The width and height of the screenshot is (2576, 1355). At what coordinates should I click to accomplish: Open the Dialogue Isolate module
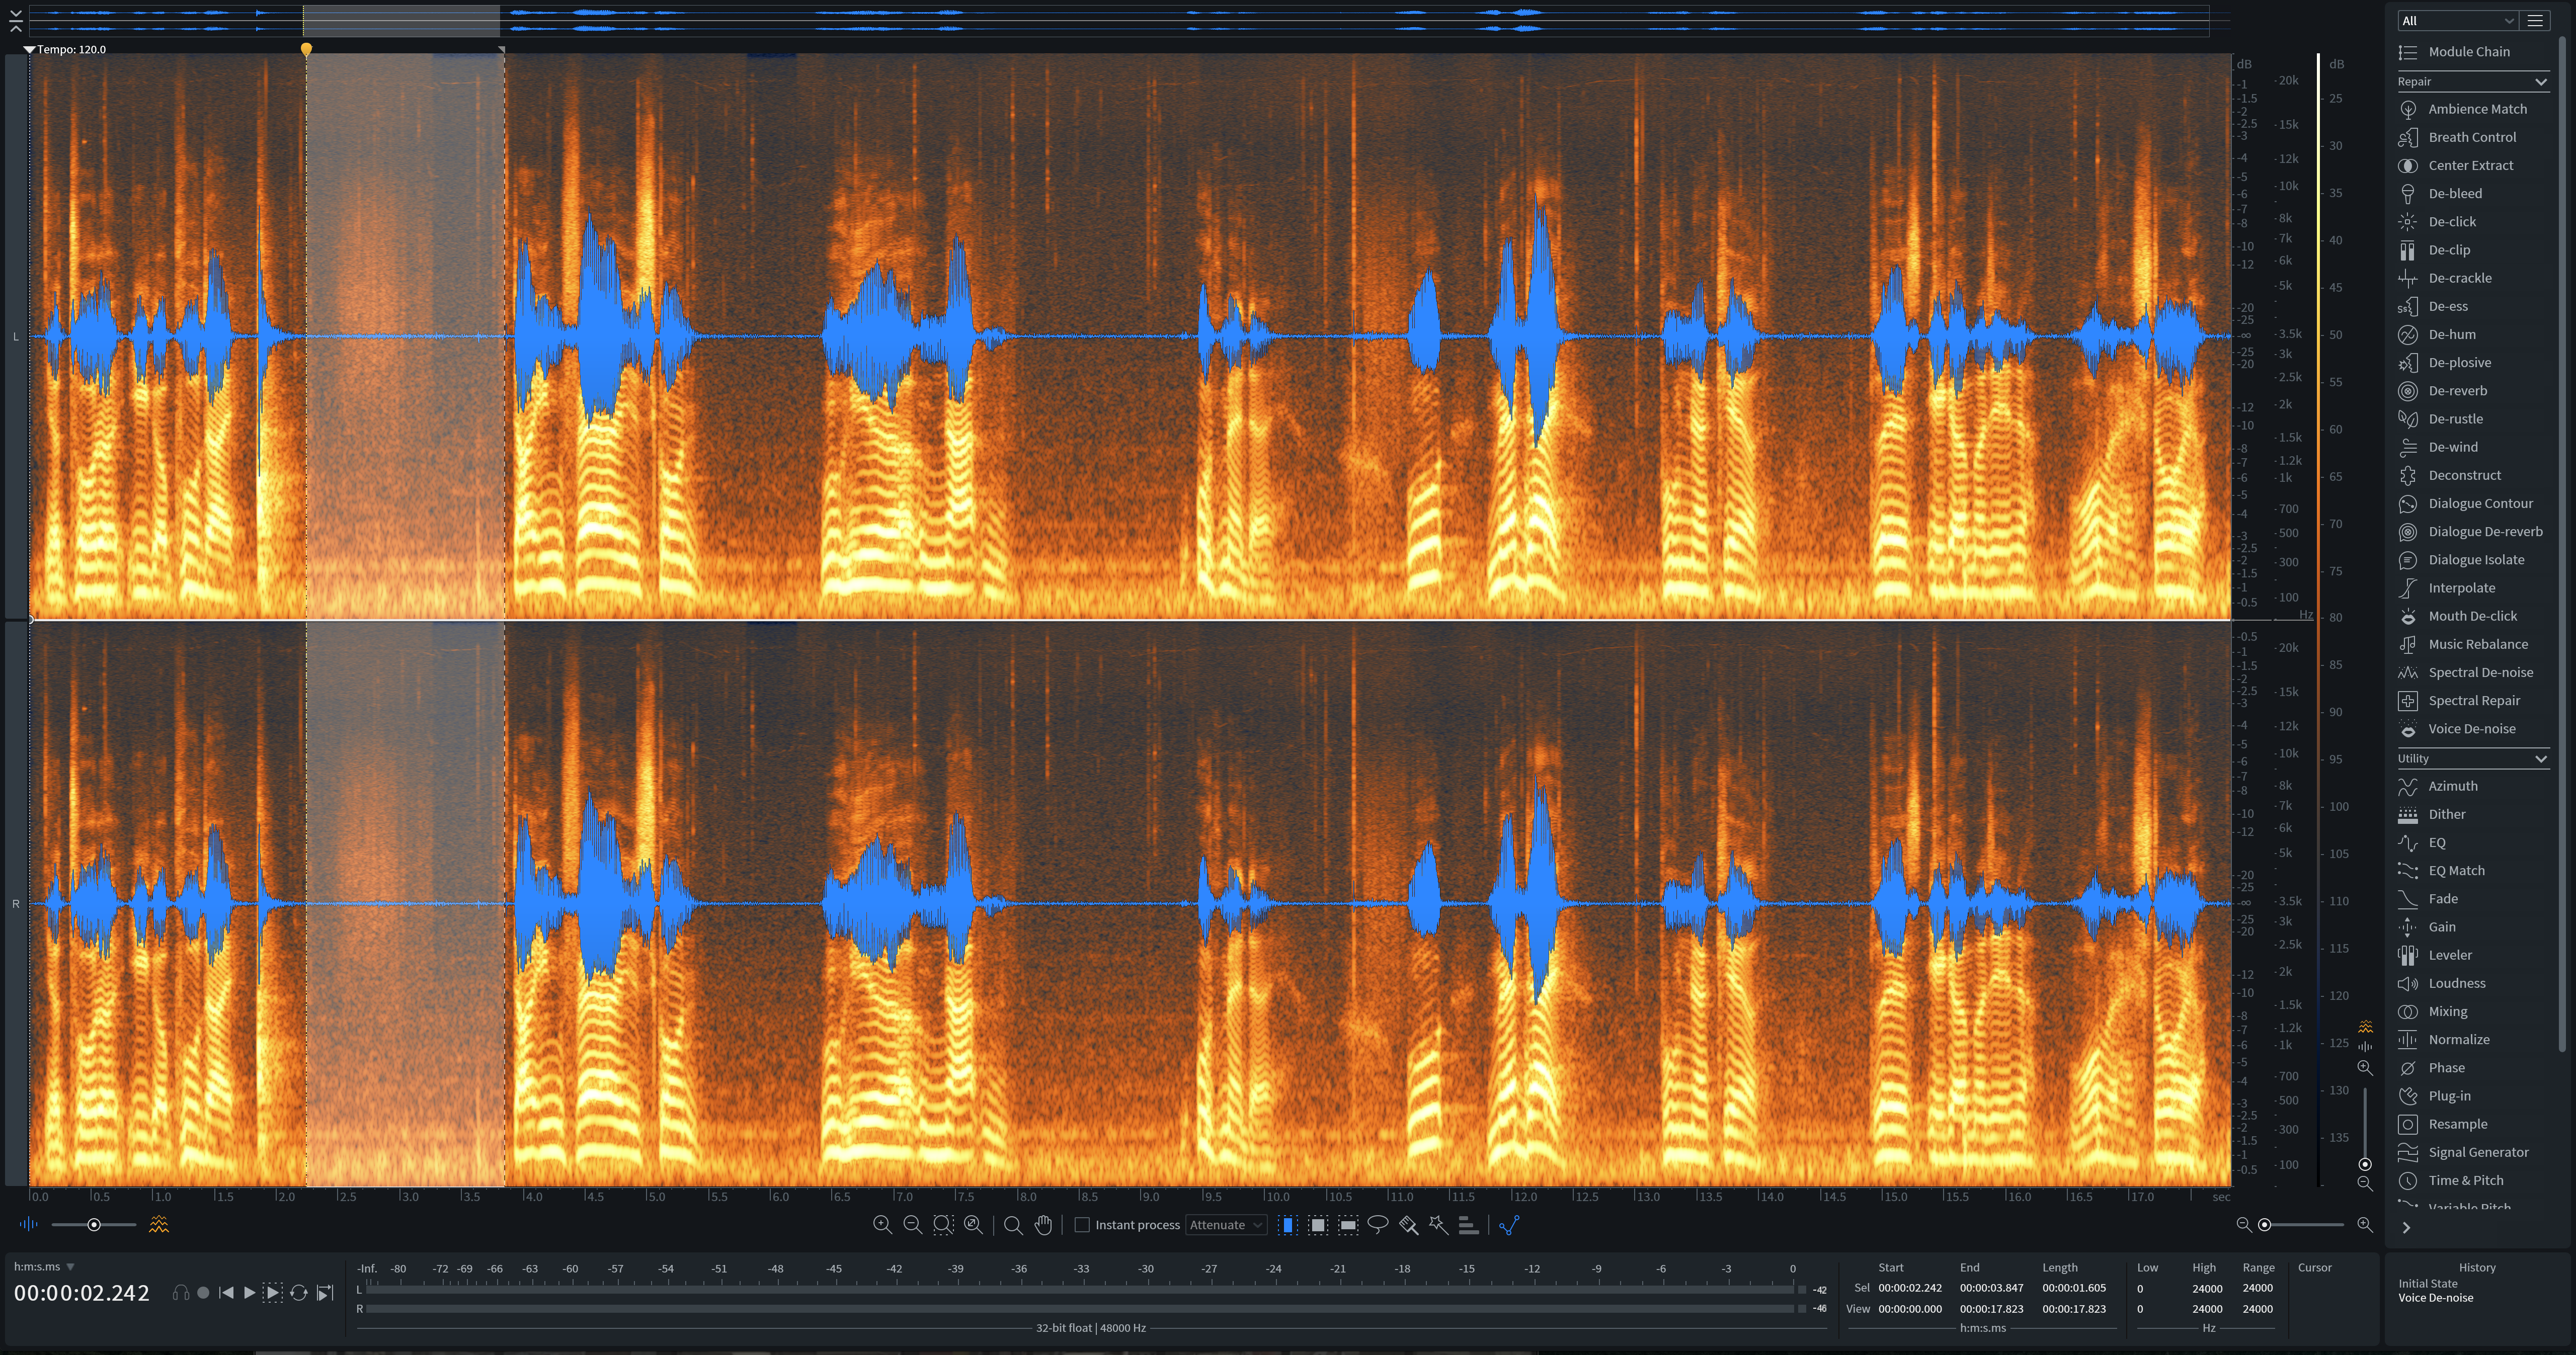pyautogui.click(x=2473, y=560)
